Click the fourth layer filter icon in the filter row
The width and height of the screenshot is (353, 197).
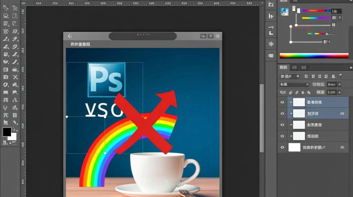pos(326,76)
